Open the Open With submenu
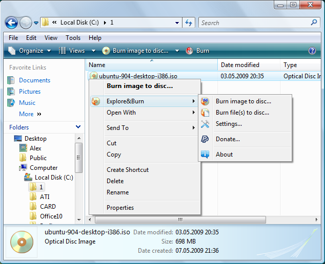 [x=144, y=113]
